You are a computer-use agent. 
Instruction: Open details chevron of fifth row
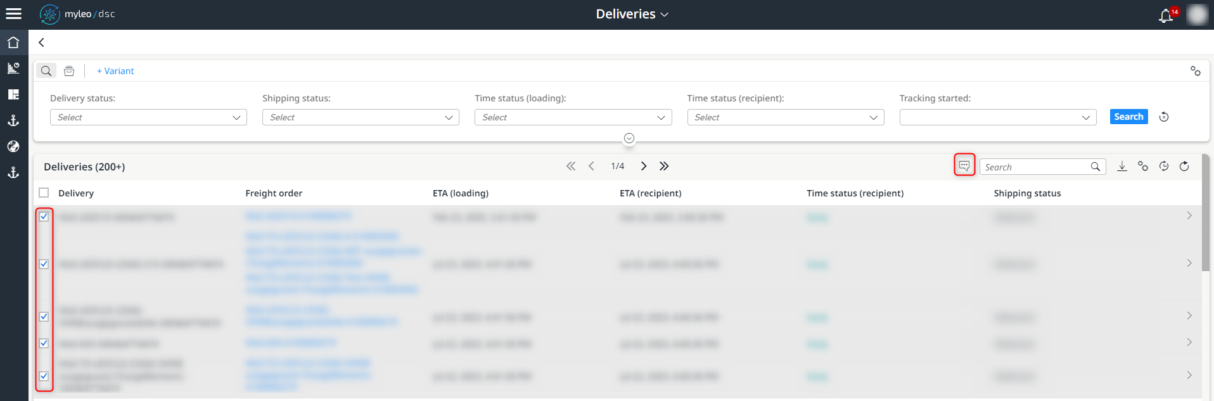click(x=1189, y=375)
